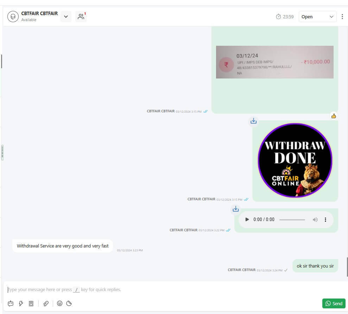348x314 pixels.
Task: Open audio player three-dot options
Action: coord(325,220)
